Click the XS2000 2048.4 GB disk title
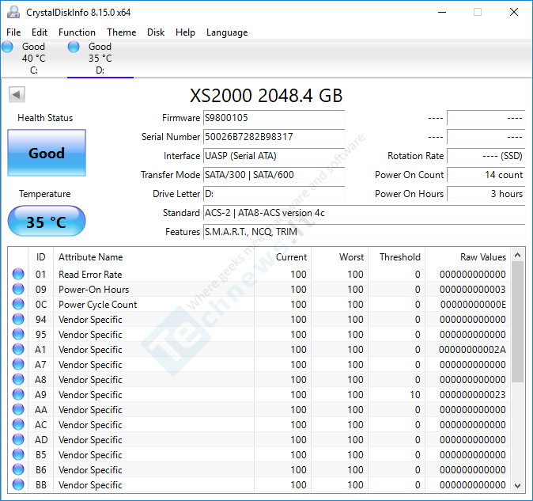The width and height of the screenshot is (533, 501). tap(266, 95)
